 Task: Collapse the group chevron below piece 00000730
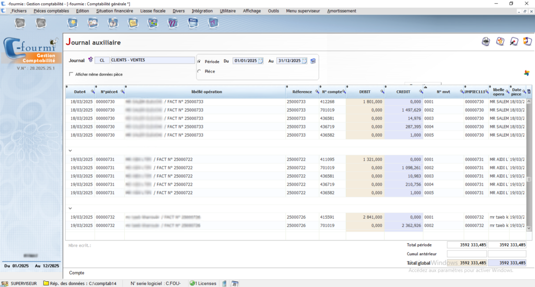71,150
